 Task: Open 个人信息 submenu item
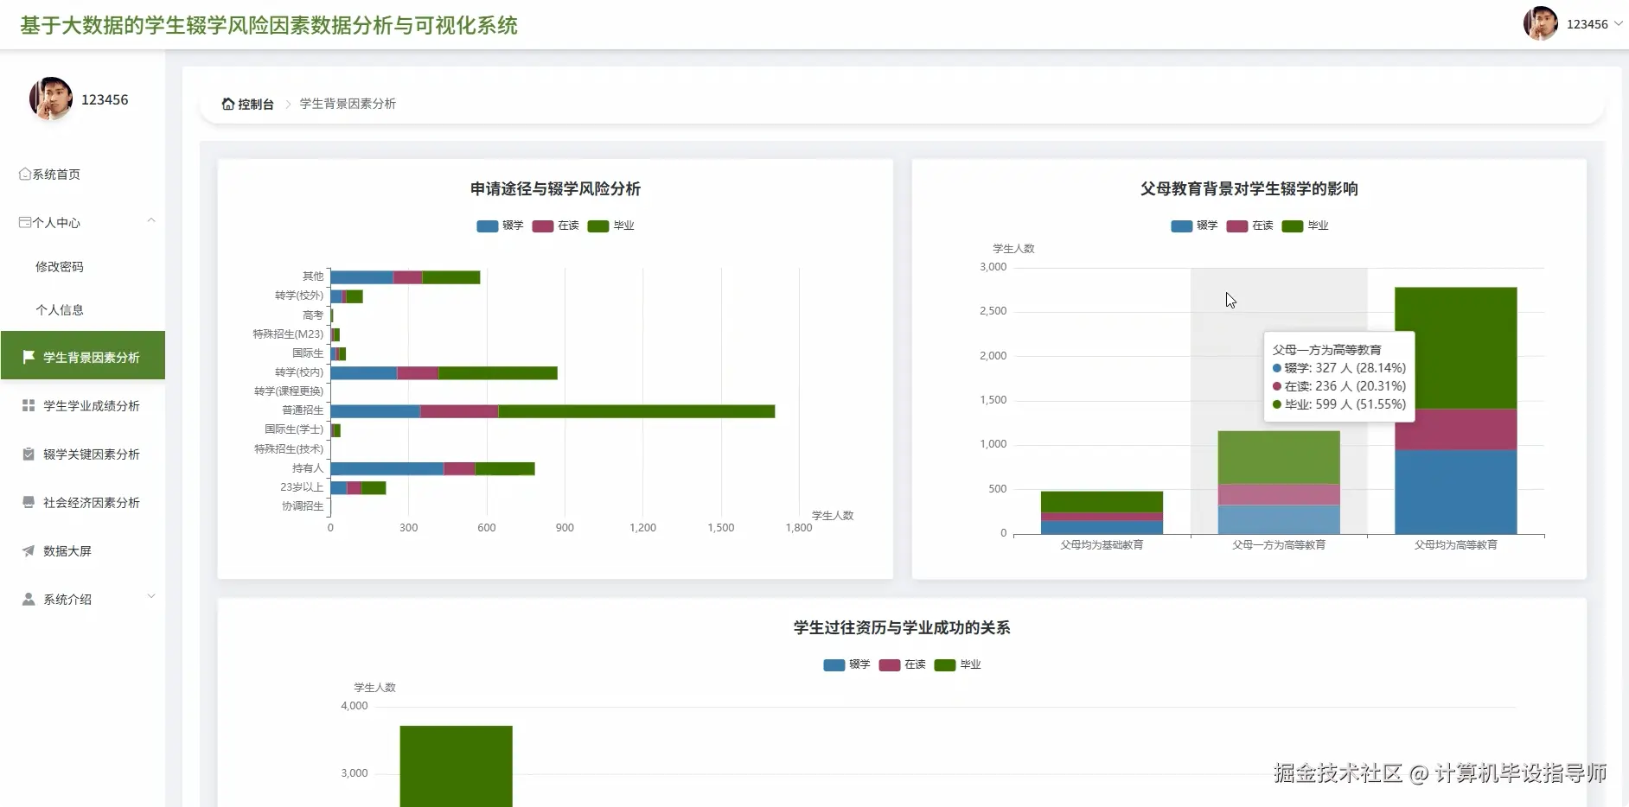60,309
